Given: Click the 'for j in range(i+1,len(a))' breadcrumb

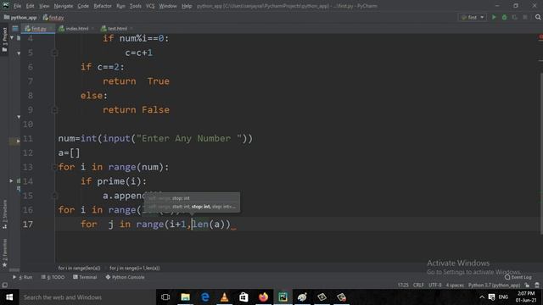Looking at the screenshot, I should (135, 268).
